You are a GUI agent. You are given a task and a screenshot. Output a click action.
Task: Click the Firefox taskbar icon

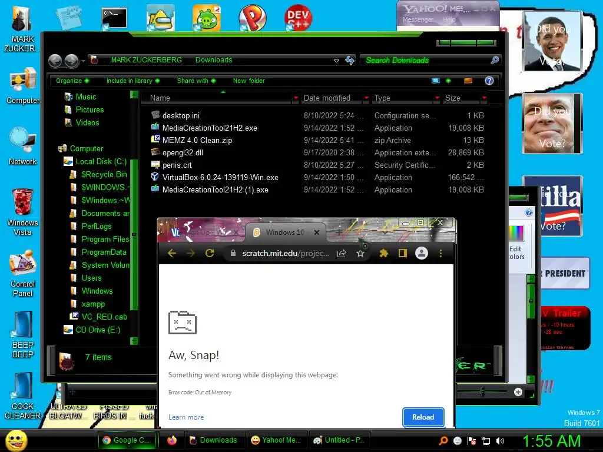point(172,440)
